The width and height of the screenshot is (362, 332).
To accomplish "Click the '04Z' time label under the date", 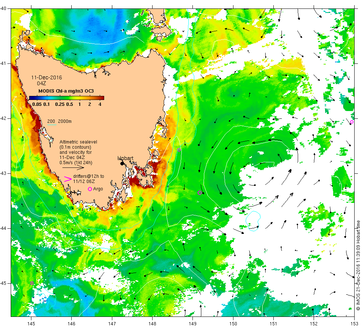I will pos(41,83).
